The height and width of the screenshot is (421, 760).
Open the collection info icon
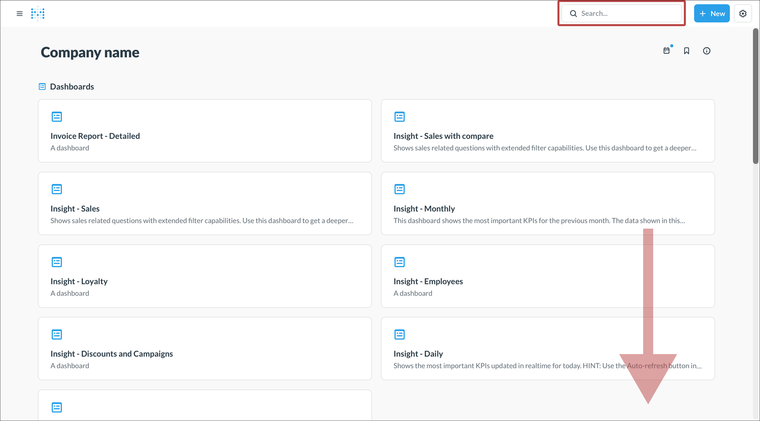pos(707,51)
